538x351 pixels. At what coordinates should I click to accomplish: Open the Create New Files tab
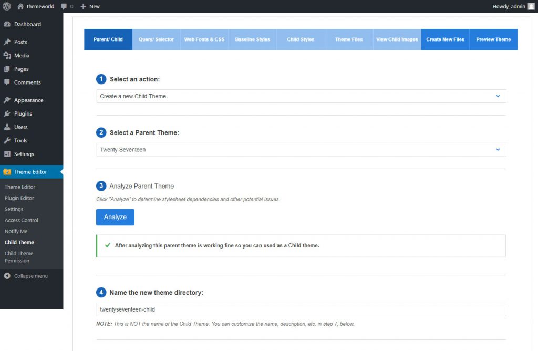(x=445, y=39)
